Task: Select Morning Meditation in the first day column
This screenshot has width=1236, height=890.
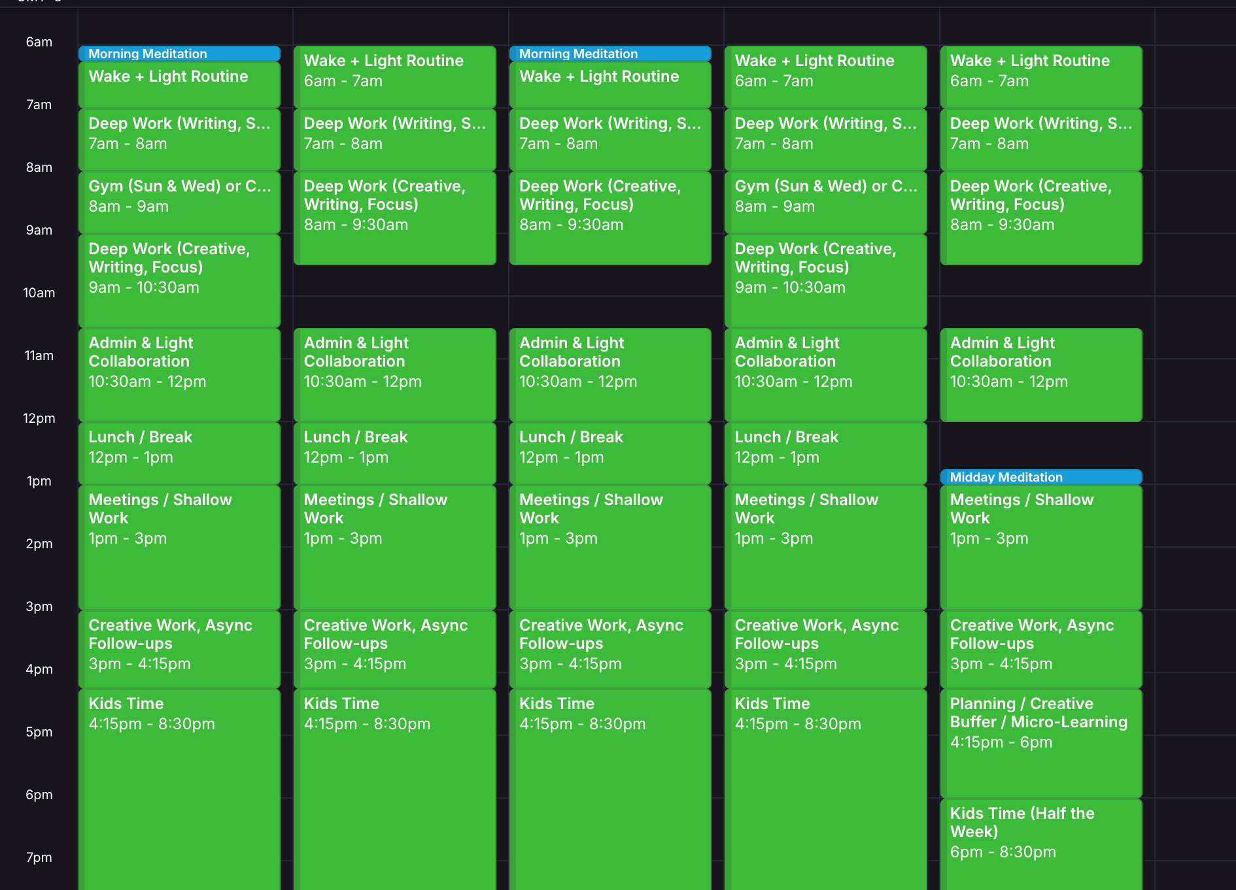Action: pyautogui.click(x=179, y=54)
